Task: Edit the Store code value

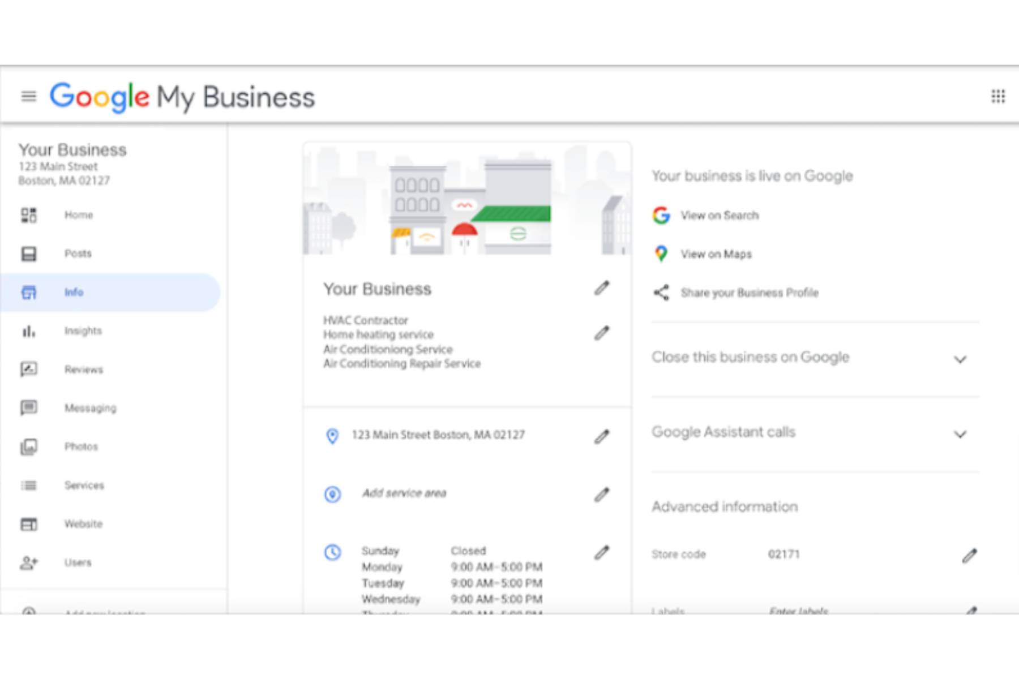Action: (x=969, y=556)
